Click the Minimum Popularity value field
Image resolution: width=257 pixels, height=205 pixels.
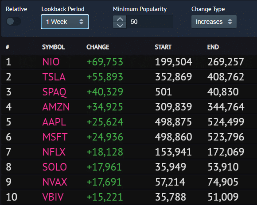click(x=150, y=22)
